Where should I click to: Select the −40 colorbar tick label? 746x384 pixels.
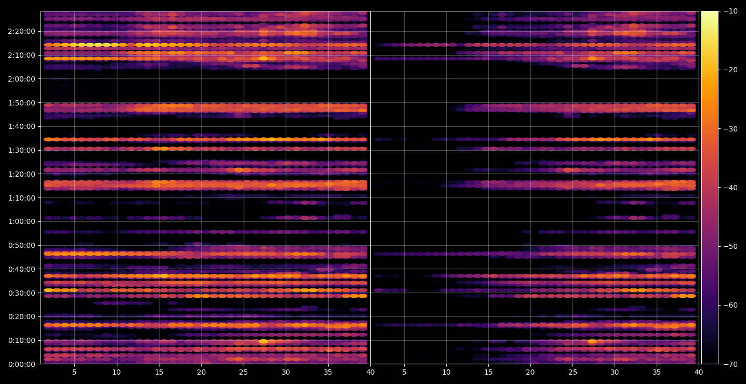[x=730, y=188]
